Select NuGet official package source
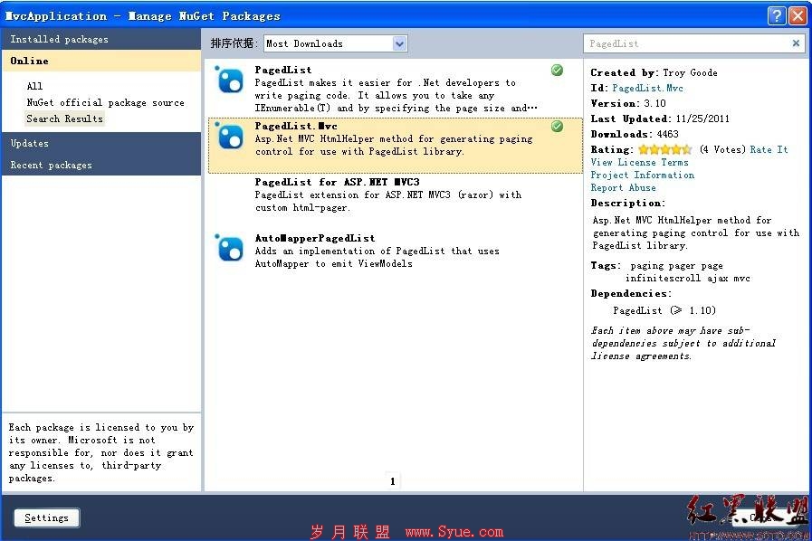The image size is (812, 541). point(106,102)
